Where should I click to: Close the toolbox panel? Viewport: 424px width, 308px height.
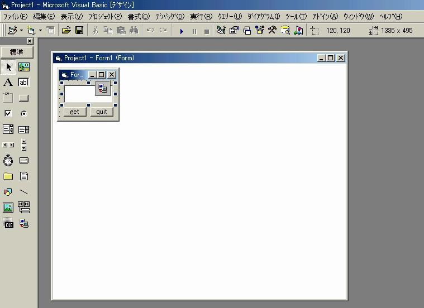30,41
